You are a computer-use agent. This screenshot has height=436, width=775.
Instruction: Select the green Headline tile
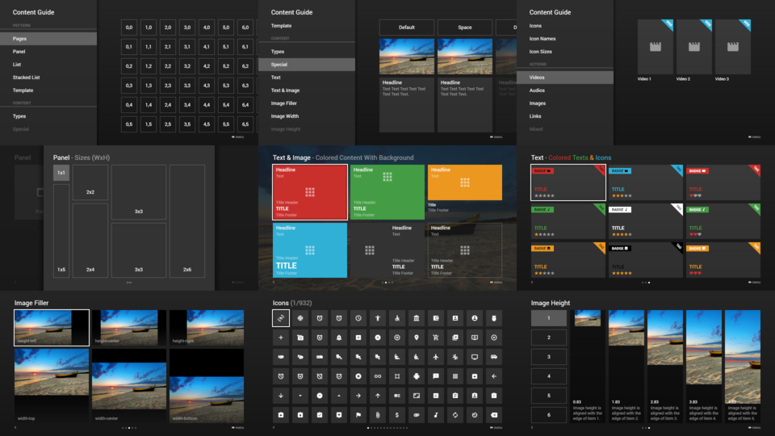387,192
